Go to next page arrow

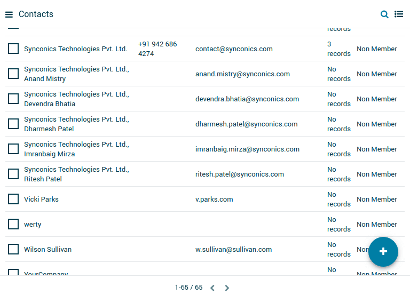tap(227, 288)
